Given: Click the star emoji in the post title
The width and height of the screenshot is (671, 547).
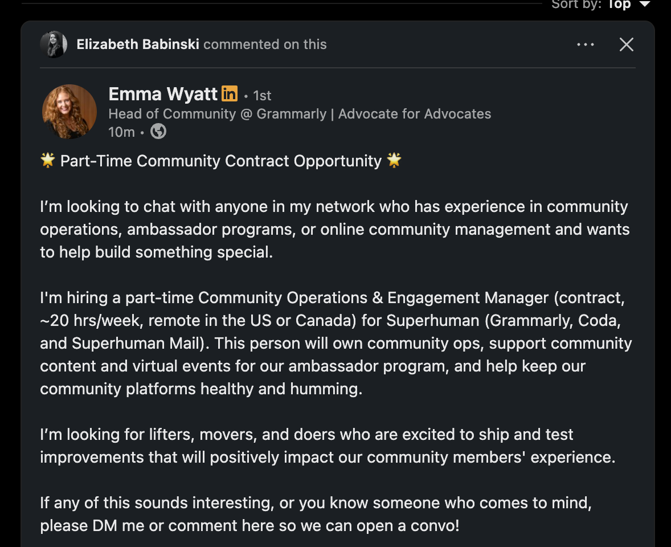Looking at the screenshot, I should [x=48, y=160].
